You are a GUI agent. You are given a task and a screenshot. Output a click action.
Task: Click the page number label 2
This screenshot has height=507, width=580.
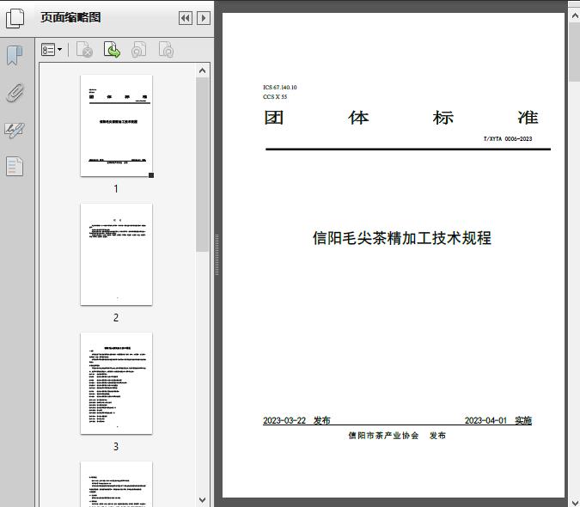tap(116, 318)
